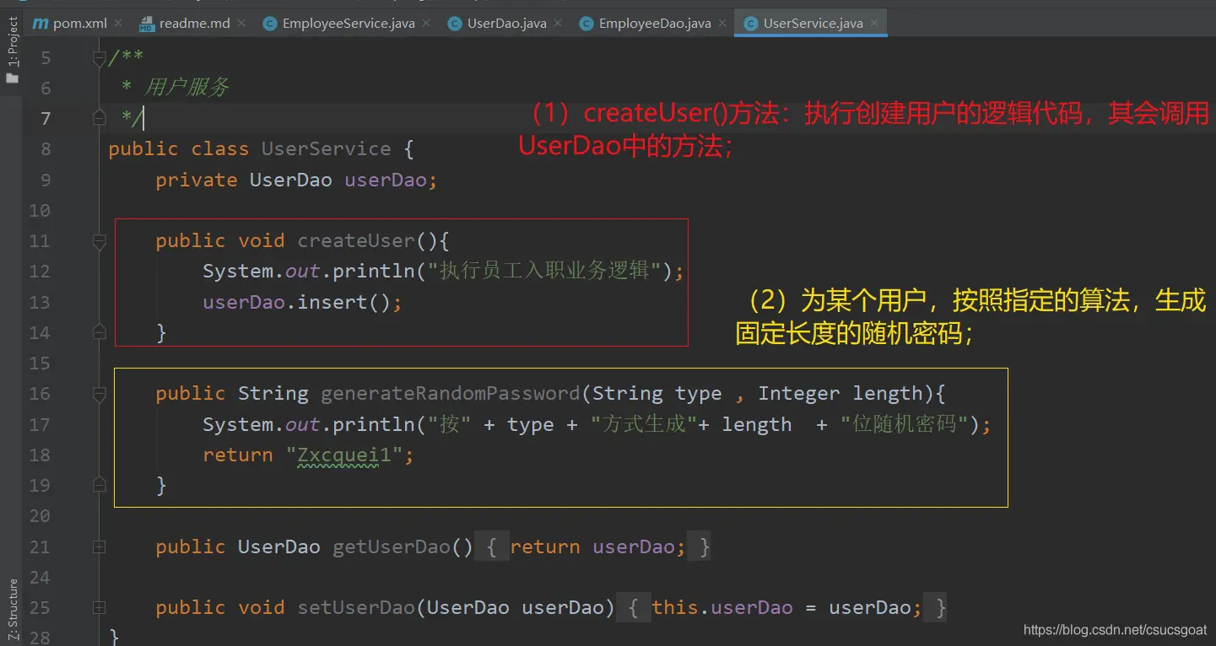This screenshot has width=1216, height=646.
Task: Collapse the generateRandomPassword method fold marker
Action: (99, 394)
